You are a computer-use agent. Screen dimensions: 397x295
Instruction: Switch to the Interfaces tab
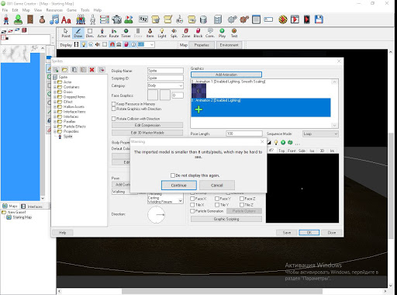point(32,206)
